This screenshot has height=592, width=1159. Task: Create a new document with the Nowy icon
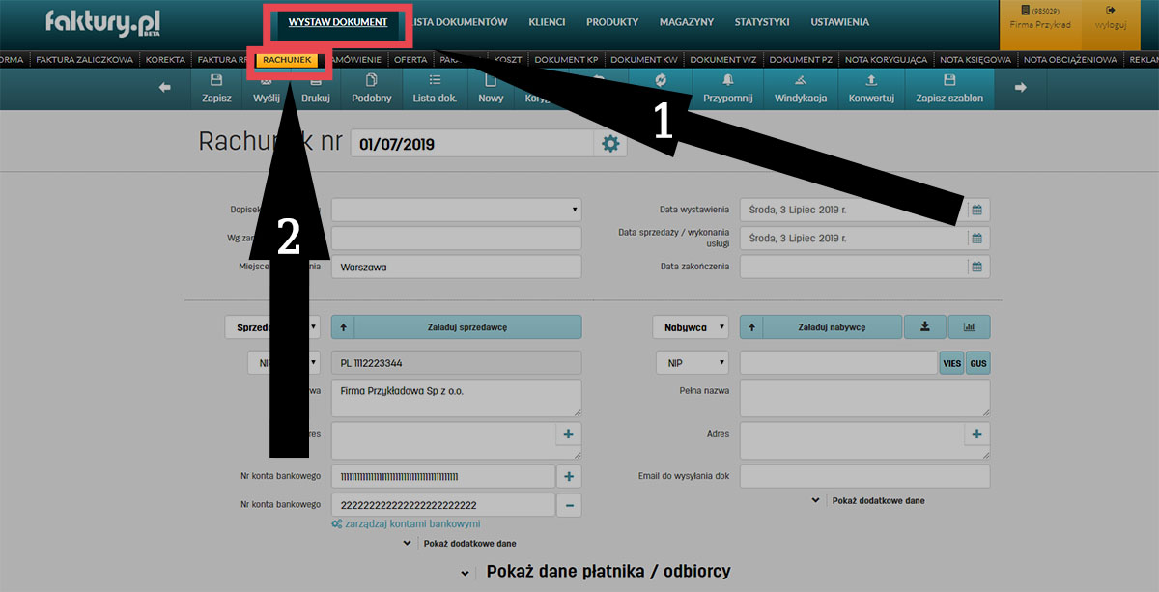(x=491, y=89)
